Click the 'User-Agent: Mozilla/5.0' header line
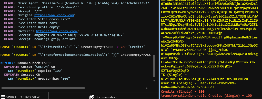The image size is (262, 99). tap(77, 3)
